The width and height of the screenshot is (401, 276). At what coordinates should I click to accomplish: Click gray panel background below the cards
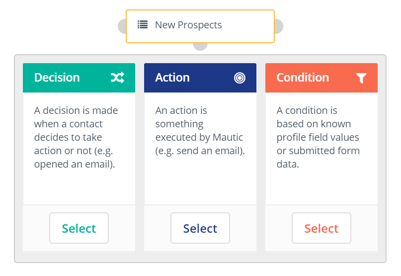coord(200,257)
